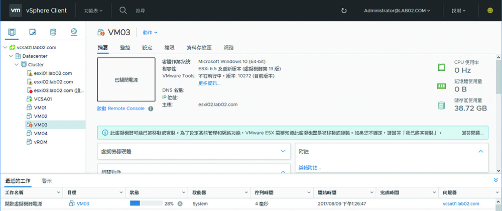Screen dimensions: 502x211
Task: Cancel the power-on task with X icon
Action: point(180,203)
